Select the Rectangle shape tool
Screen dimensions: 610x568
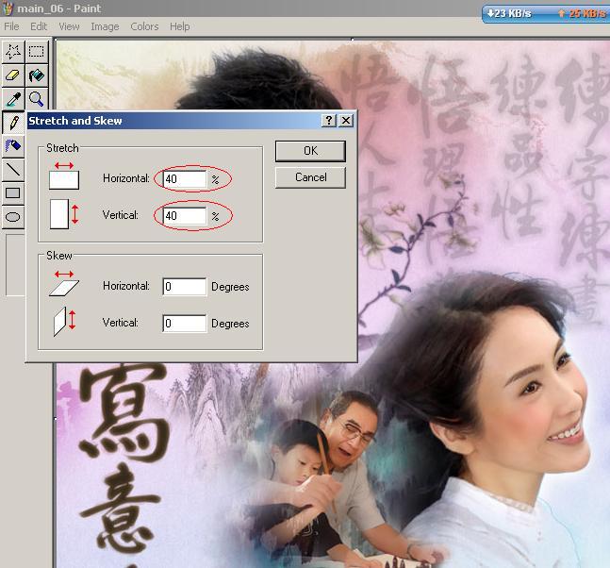tap(13, 193)
